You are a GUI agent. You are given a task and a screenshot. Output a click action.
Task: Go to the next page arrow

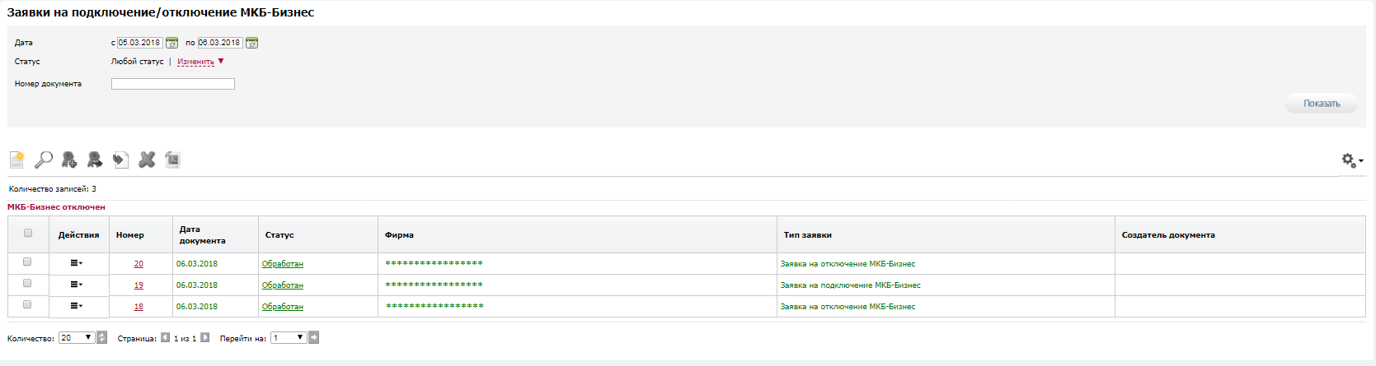[x=204, y=337]
